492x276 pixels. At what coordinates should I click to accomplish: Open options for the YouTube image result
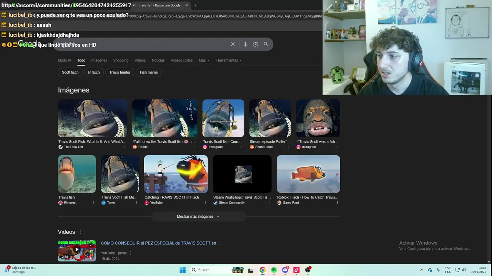coord(205,203)
